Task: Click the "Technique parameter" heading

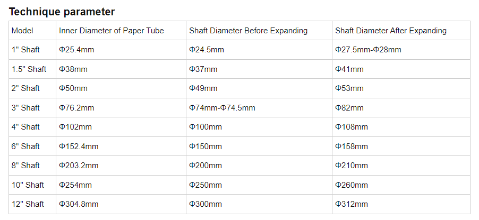Action: (x=62, y=11)
